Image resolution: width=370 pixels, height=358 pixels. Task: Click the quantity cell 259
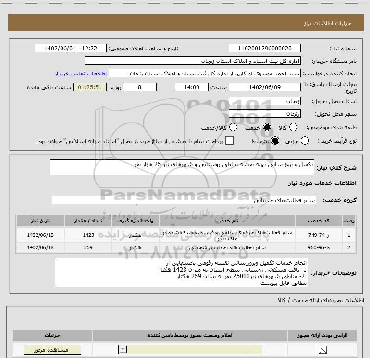(x=88, y=247)
